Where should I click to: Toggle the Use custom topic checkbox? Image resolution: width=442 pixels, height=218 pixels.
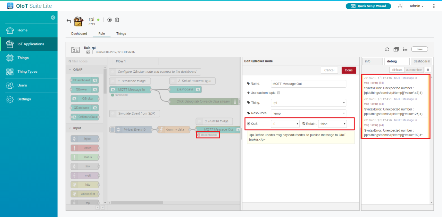pos(279,93)
